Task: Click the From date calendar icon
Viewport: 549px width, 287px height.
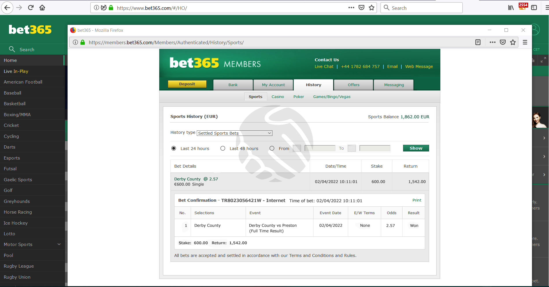Action: pos(297,148)
